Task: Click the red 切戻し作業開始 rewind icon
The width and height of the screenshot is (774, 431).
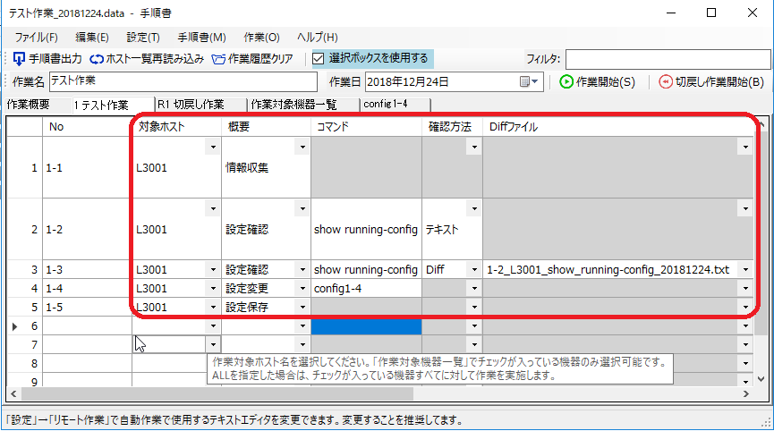Action: click(665, 81)
